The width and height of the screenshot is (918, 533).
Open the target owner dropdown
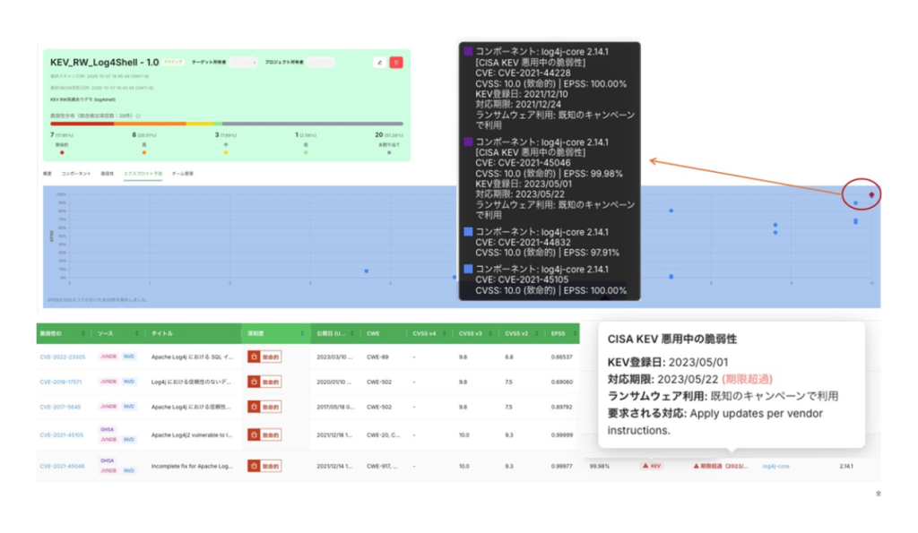243,62
